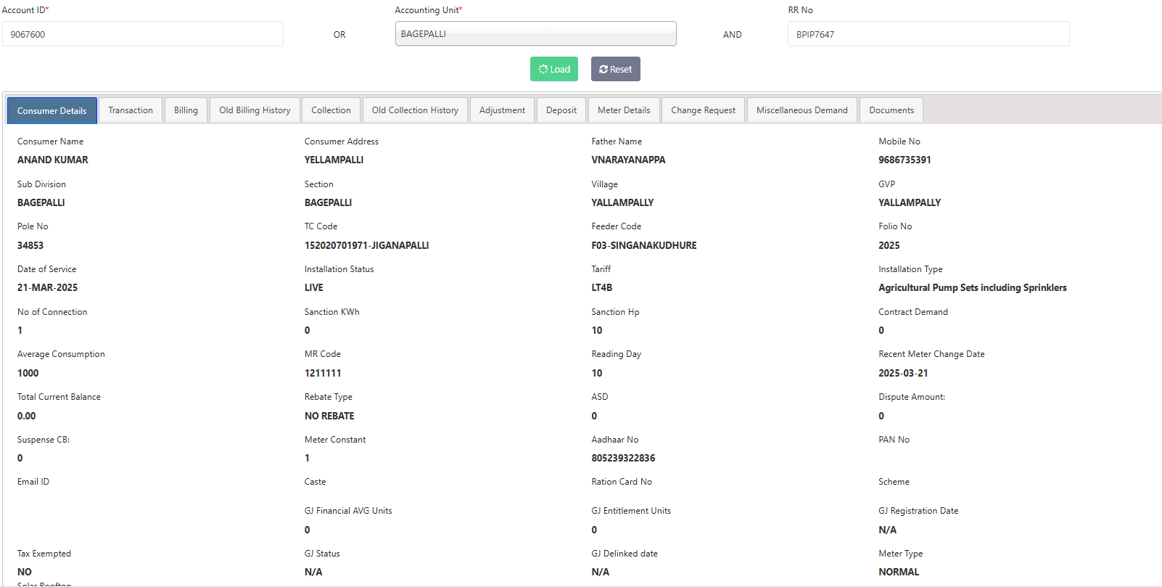Image resolution: width=1162 pixels, height=587 pixels.
Task: Click the mobile number 9686735391
Action: 905,160
